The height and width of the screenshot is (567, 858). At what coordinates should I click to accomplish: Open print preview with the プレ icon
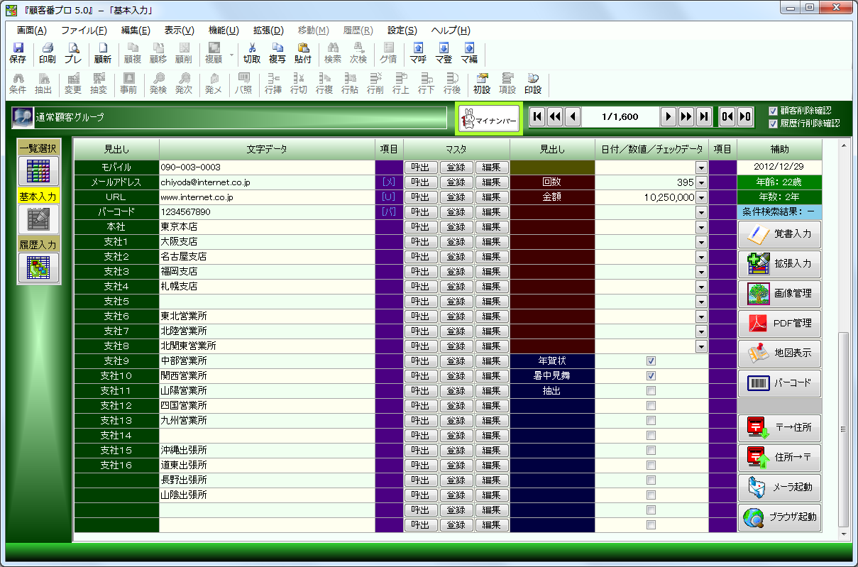(73, 53)
